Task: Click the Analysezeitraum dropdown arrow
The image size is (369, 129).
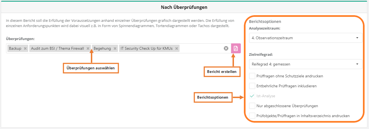Action: [357, 38]
